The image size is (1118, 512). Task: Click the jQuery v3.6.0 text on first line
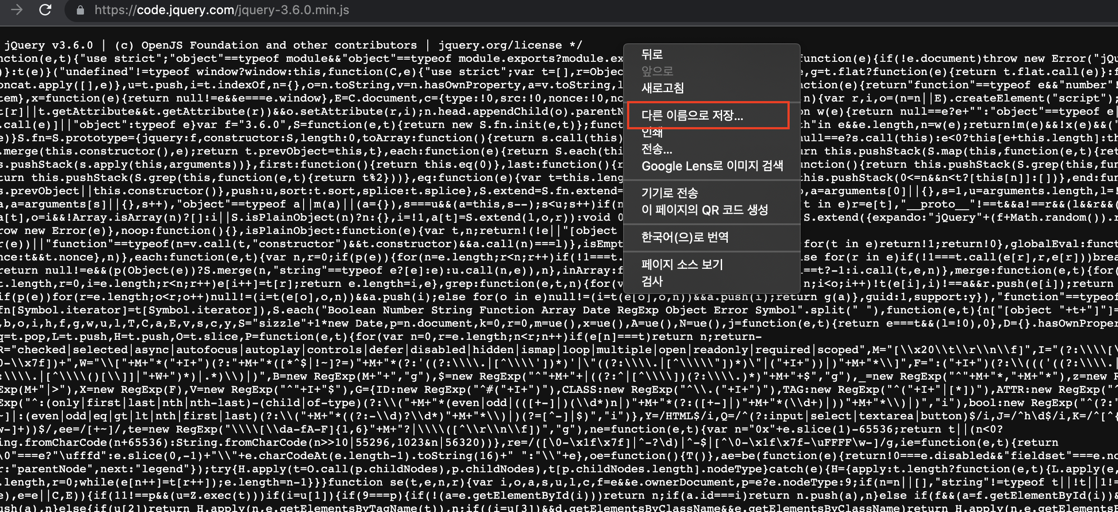coord(49,45)
